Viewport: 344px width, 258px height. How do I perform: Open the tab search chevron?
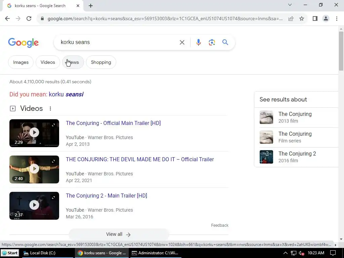point(290,5)
